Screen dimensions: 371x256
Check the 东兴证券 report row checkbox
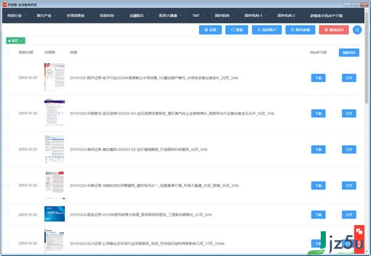tap(7, 243)
